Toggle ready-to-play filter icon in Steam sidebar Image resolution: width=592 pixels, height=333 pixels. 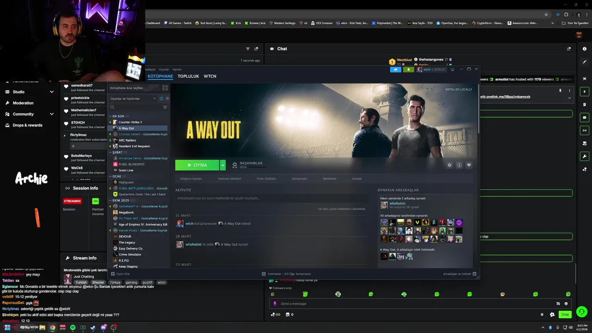point(167,99)
